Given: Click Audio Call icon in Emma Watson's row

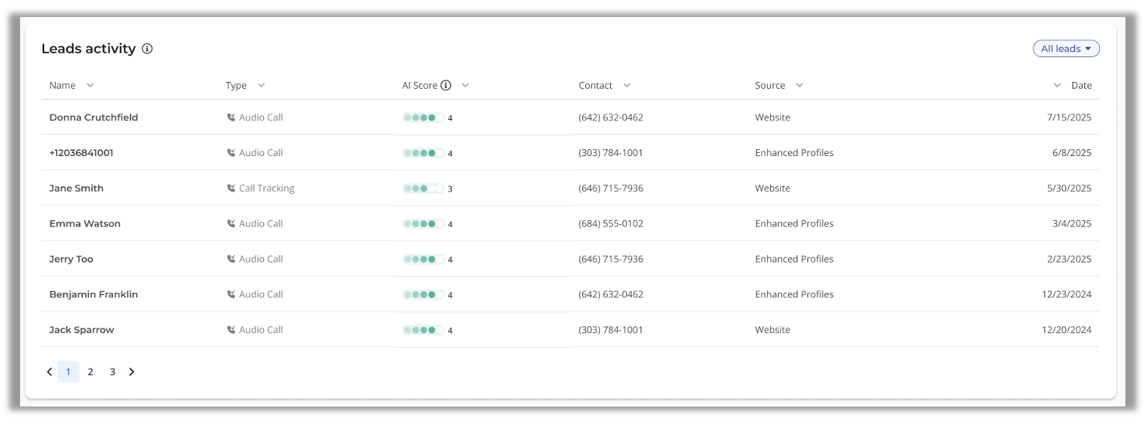Looking at the screenshot, I should point(231,224).
